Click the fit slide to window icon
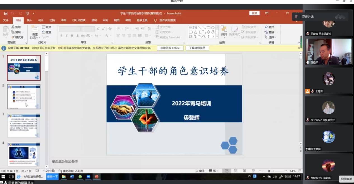Screen dimensions: 354x184 pos(300,171)
